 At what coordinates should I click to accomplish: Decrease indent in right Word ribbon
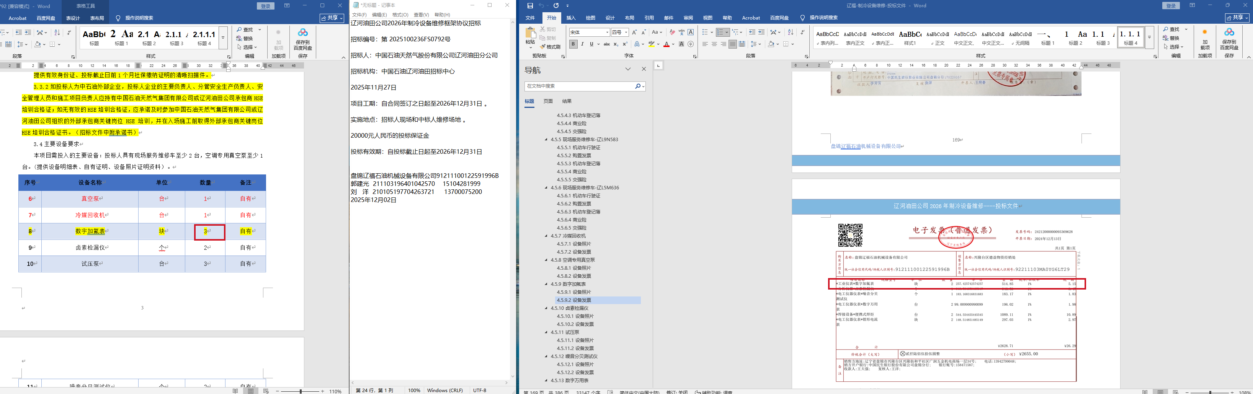(x=752, y=32)
